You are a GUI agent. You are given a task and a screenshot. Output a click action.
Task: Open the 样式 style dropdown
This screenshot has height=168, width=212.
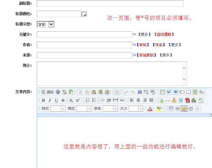pyautogui.click(x=58, y=109)
